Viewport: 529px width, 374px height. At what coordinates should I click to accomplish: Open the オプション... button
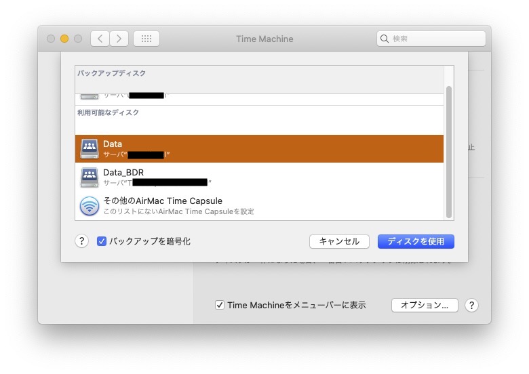(425, 306)
